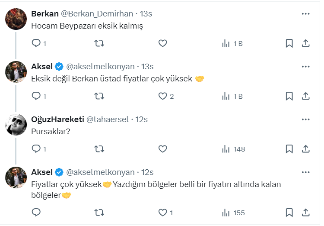Viewport: 324px width, 226px height.
Task: Open OğuzHareketi's profile picture
Action: [x=16, y=125]
